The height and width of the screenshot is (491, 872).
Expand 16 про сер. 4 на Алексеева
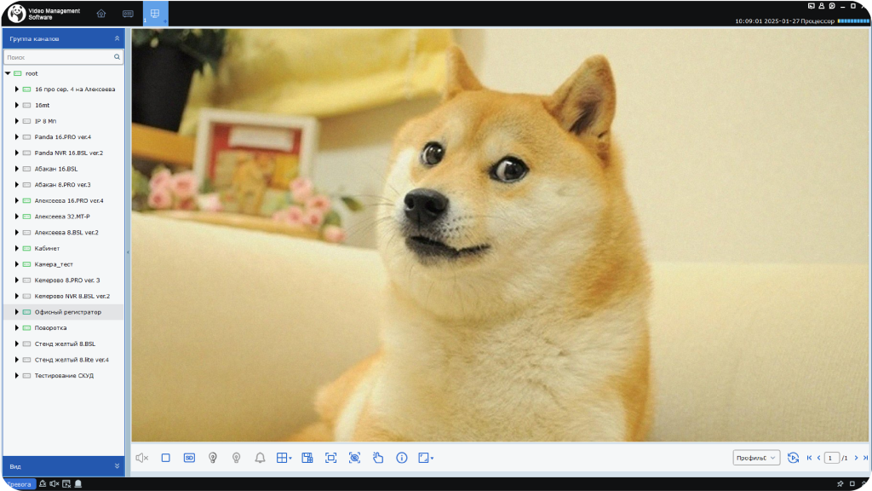tap(17, 89)
